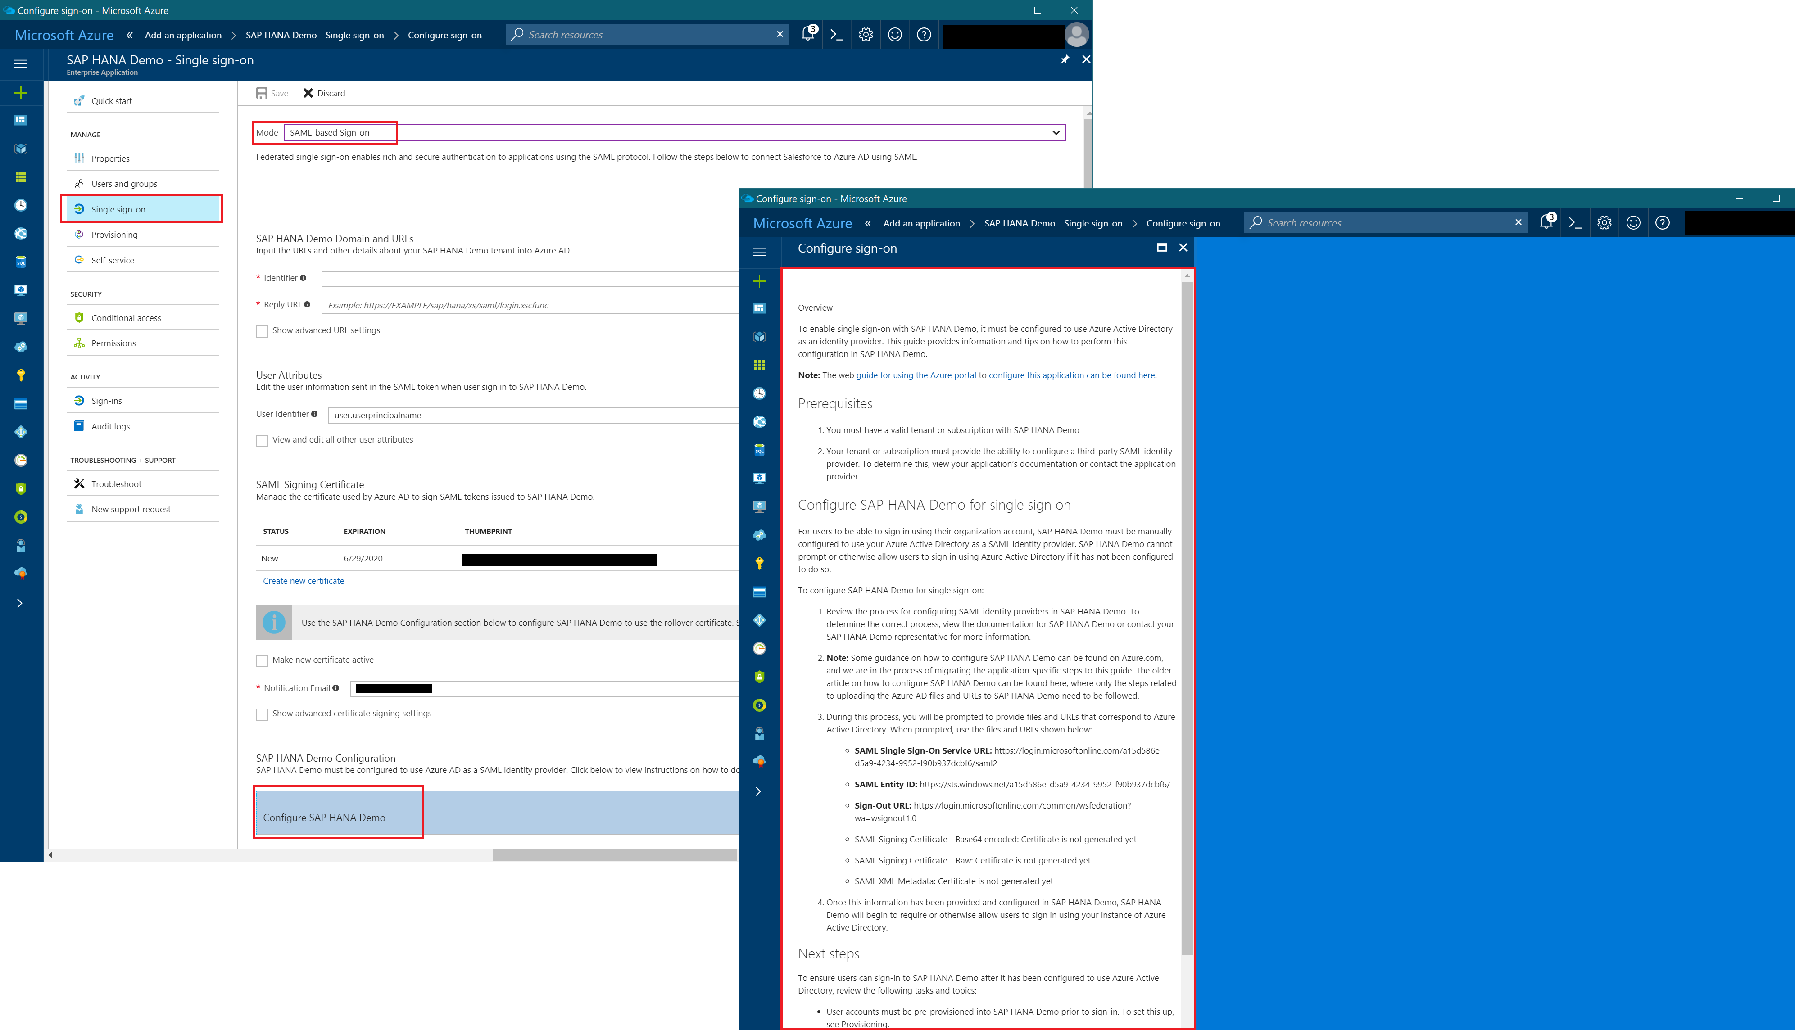Viewport: 1795px width, 1030px height.
Task: Enable Show advanced URL settings
Action: pyautogui.click(x=263, y=331)
